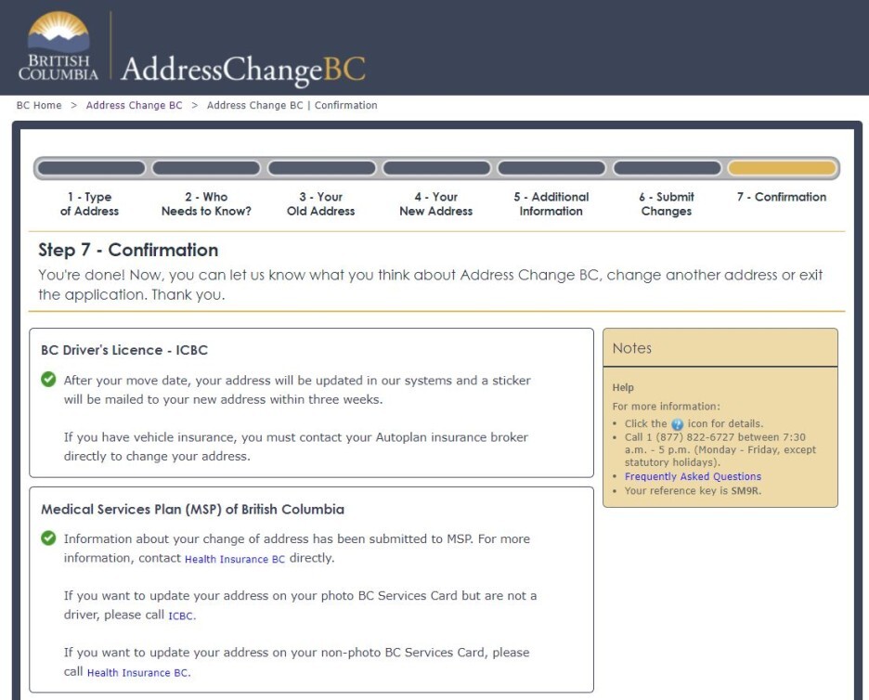Select step 4 Your New Address progress segment

click(x=436, y=168)
